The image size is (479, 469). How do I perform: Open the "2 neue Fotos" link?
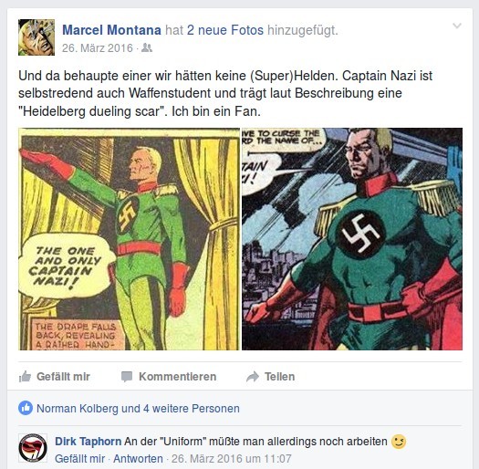(x=225, y=30)
